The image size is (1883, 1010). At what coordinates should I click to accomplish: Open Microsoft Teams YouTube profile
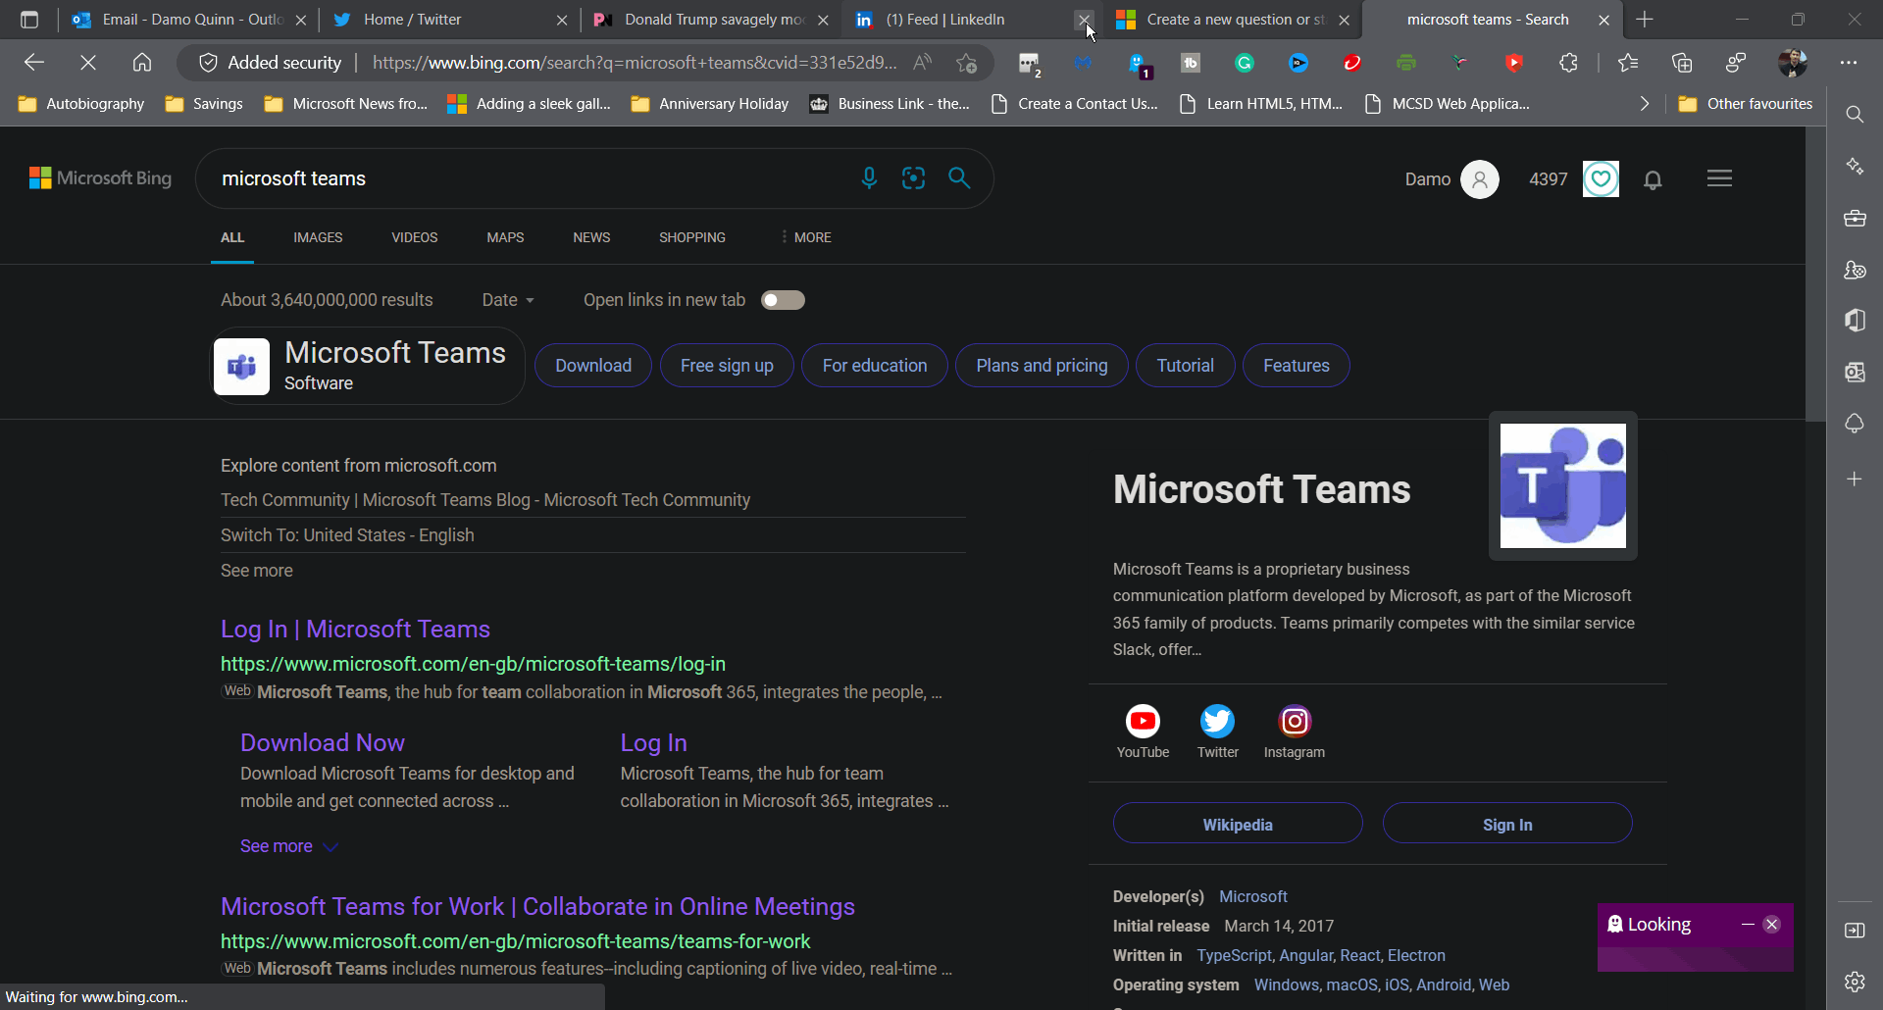(x=1143, y=732)
